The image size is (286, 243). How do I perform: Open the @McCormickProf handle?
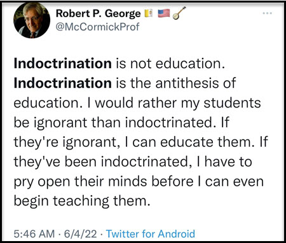click(98, 27)
